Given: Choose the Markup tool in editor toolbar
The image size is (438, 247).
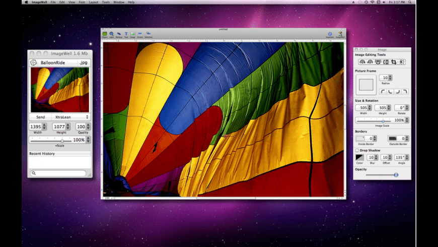Looking at the screenshot, I should click(119, 34).
